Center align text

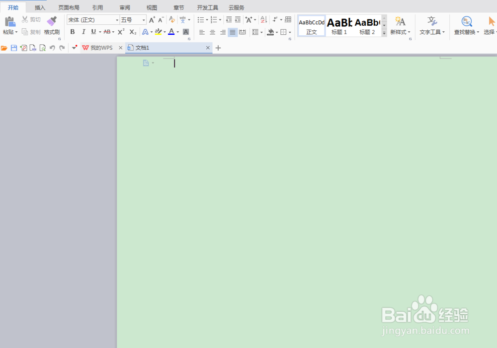point(212,32)
